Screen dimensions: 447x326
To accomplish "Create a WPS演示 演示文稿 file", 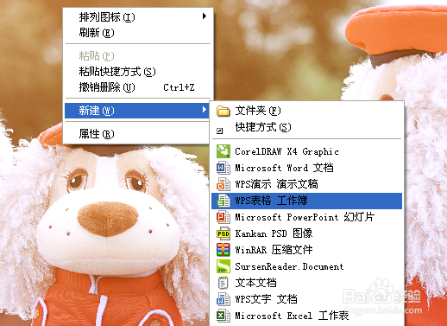I will click(x=306, y=184).
